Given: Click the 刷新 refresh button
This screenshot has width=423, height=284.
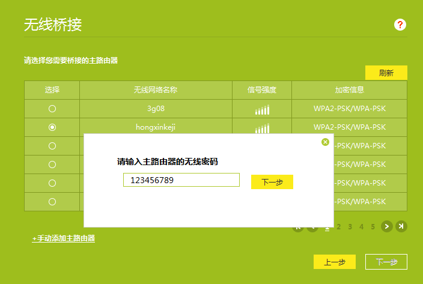Looking at the screenshot, I should click(x=386, y=73).
